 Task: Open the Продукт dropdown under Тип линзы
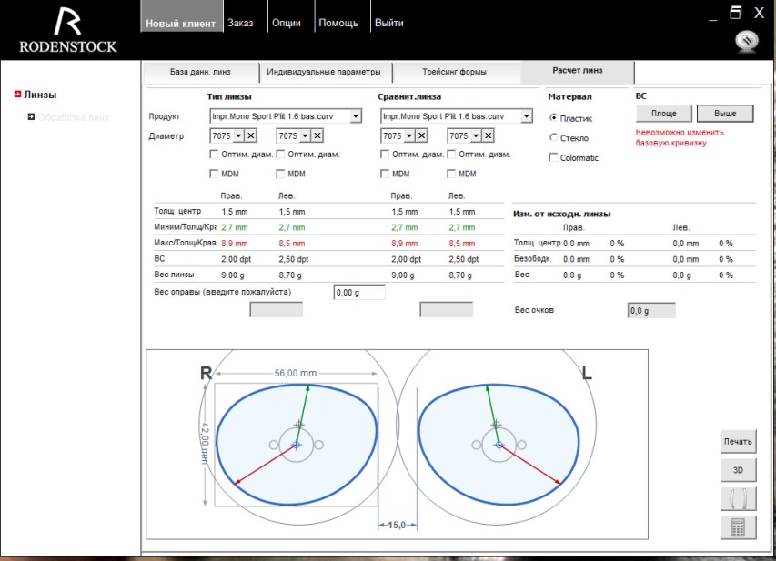pyautogui.click(x=356, y=116)
